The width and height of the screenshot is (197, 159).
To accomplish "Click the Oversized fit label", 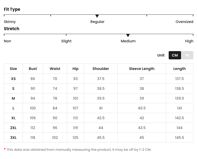I will click(184, 22).
